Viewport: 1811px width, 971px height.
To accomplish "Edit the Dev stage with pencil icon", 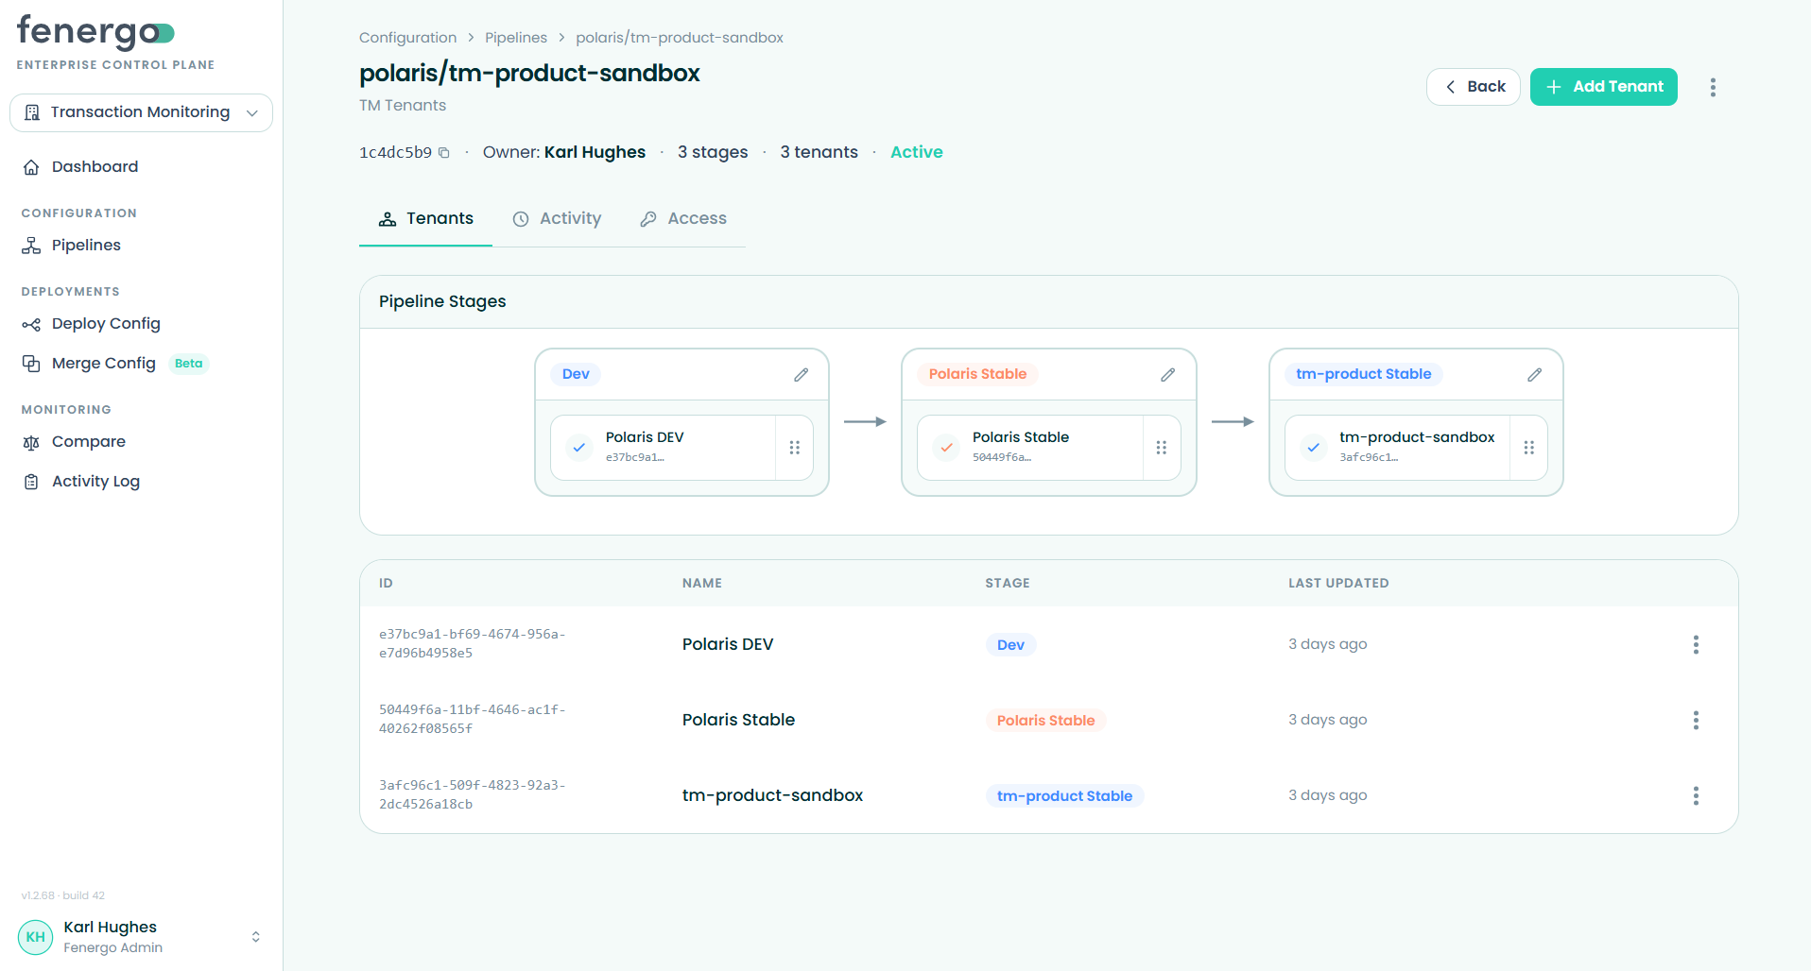I will pyautogui.click(x=801, y=375).
